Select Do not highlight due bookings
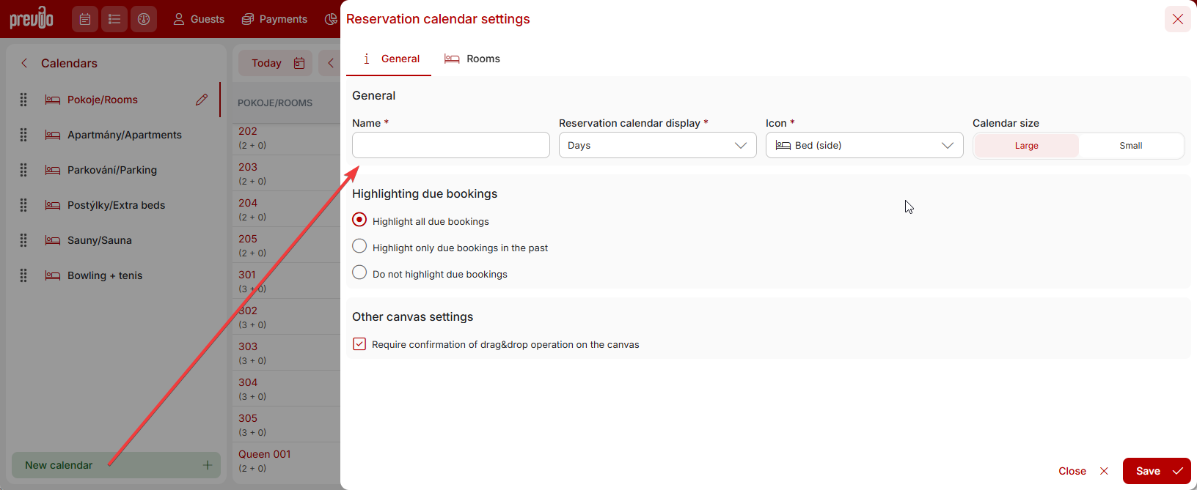The image size is (1197, 490). pos(359,272)
